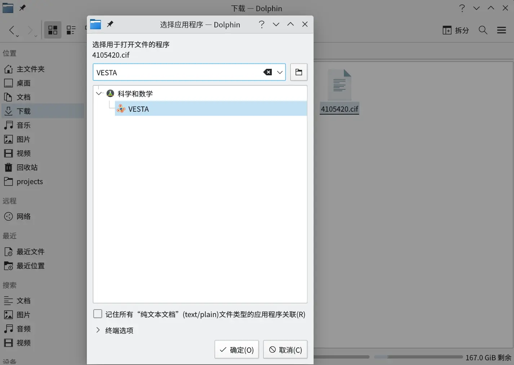Open projects folder in sidebar
The image size is (514, 365).
42,181
